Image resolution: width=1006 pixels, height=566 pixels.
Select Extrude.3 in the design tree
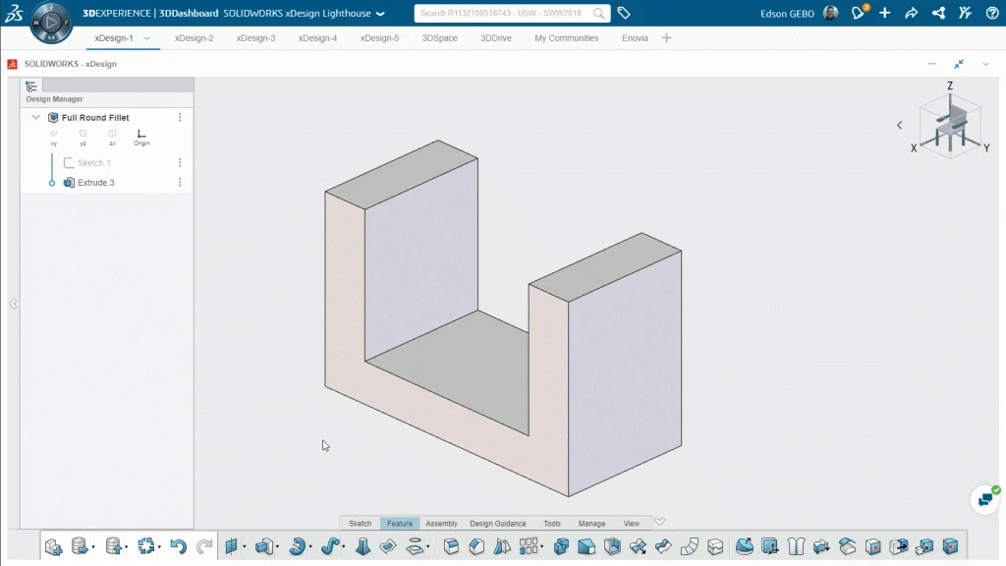pos(95,182)
